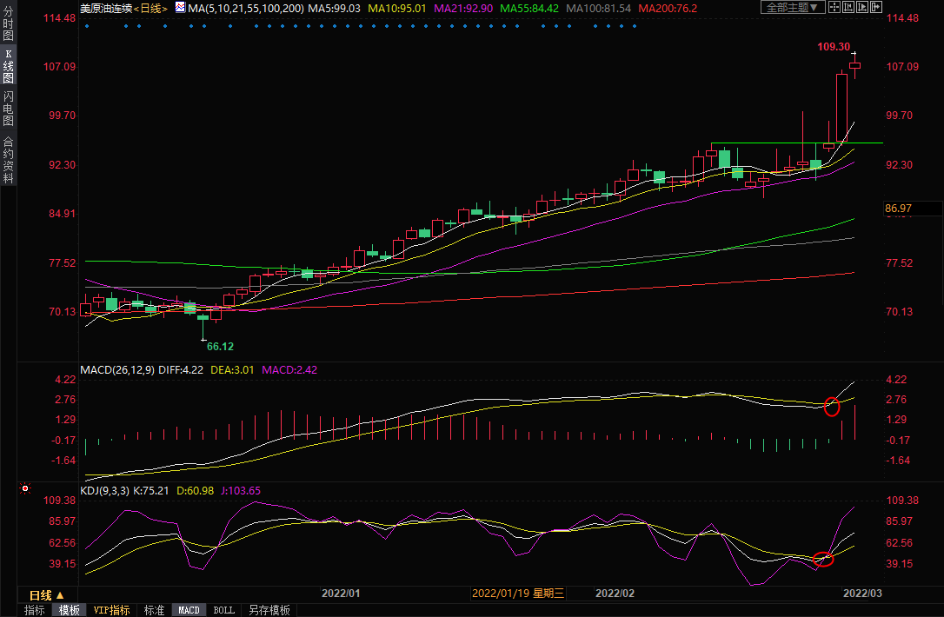
Task: Click the MA indicator chart icon
Action: tap(180, 7)
